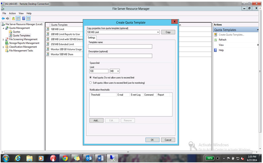
Task: Click the Threshold column header
Action: 103,95
